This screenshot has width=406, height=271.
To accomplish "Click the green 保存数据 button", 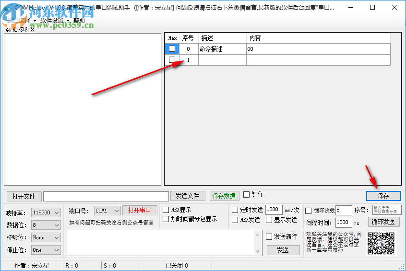I will (x=224, y=196).
